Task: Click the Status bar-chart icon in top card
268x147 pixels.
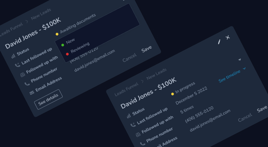Action: [13, 56]
